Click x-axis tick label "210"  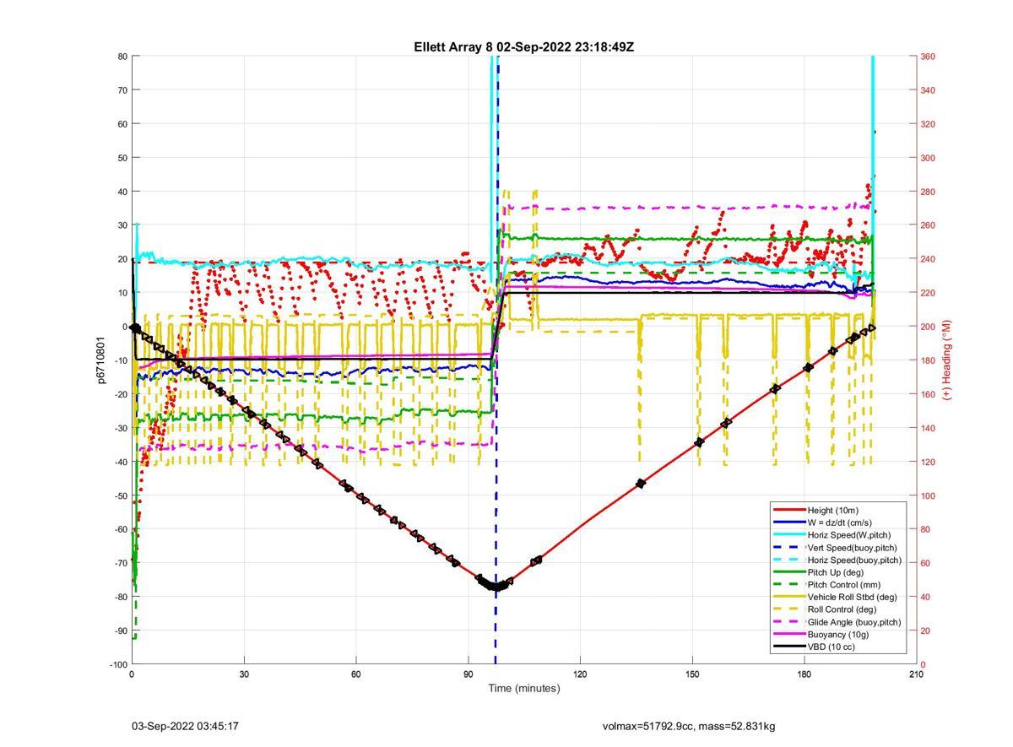[916, 674]
